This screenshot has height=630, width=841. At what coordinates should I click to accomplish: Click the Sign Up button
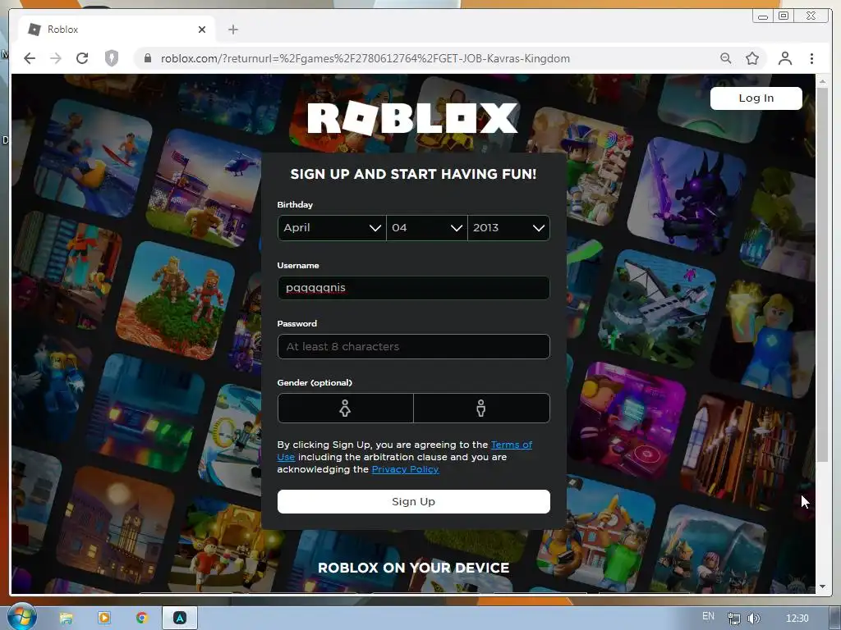414,501
